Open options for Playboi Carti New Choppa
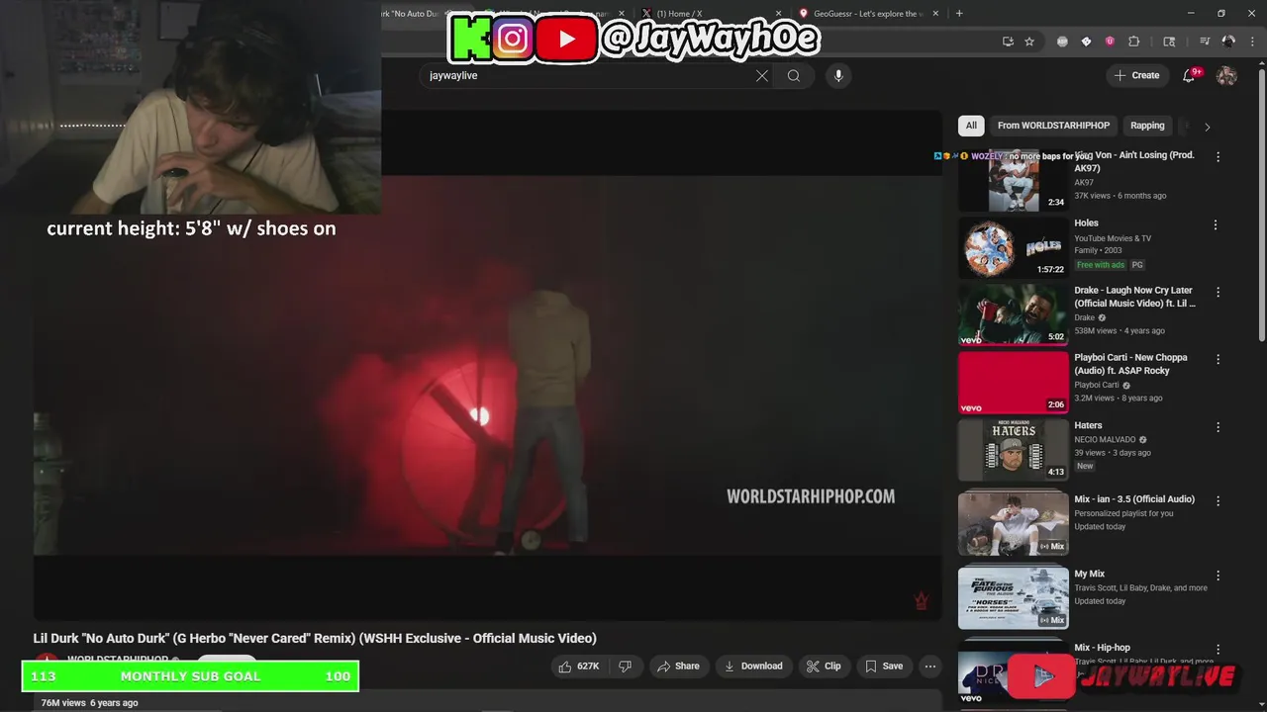This screenshot has width=1267, height=712. point(1218,360)
